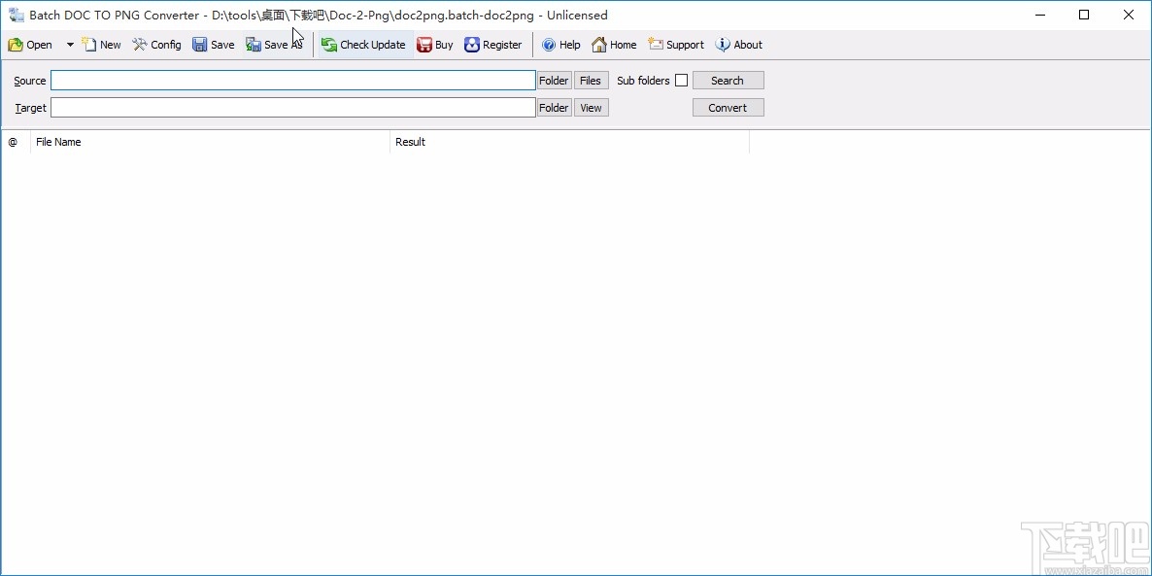Start conversion with Convert button

[728, 107]
